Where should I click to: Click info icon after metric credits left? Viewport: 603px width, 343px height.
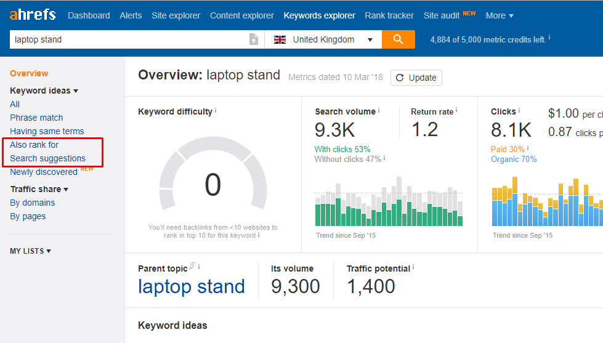549,38
